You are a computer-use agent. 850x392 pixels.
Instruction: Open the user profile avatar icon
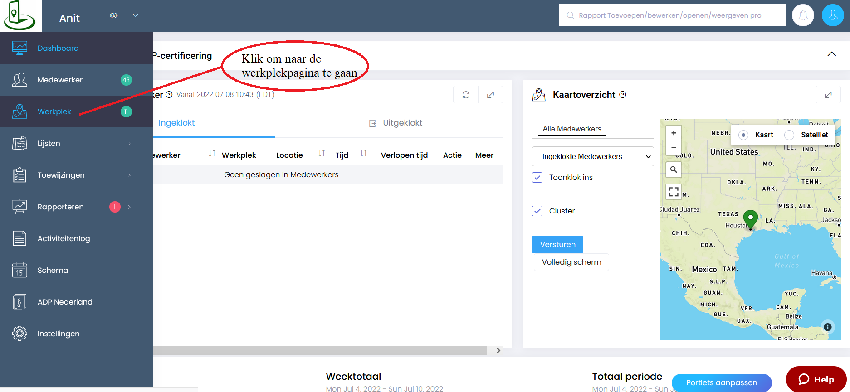(x=833, y=15)
